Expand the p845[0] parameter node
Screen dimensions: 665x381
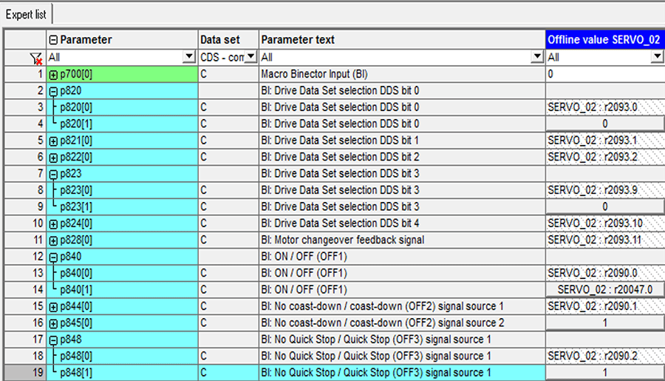(53, 323)
